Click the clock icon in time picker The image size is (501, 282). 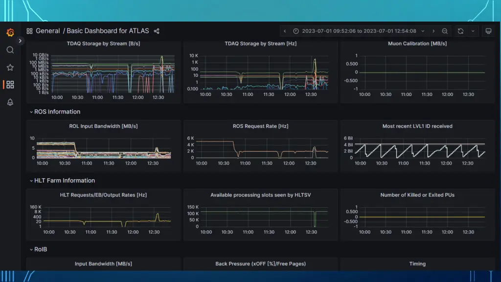(296, 31)
